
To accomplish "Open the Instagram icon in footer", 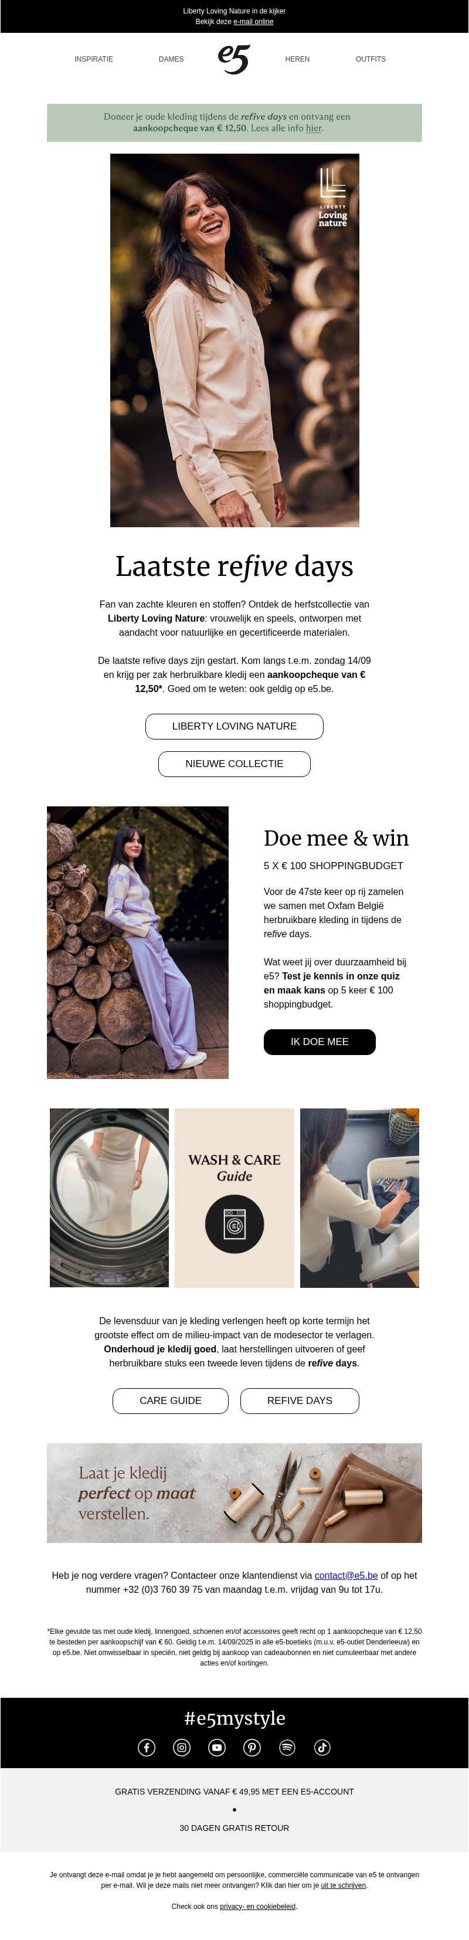I will click(181, 1747).
